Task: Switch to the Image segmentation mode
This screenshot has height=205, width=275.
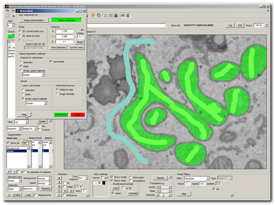Action: [x=33, y=20]
